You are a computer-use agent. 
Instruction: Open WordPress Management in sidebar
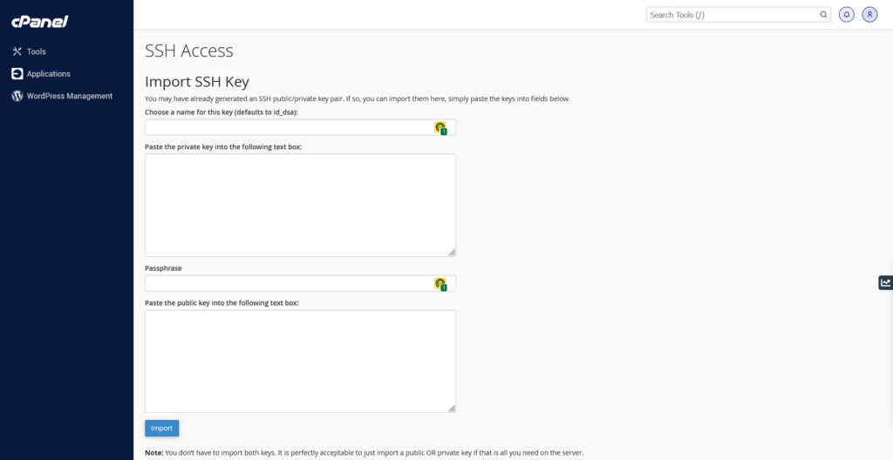tap(69, 96)
